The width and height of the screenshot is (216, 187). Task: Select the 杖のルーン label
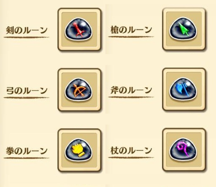pos(131,151)
